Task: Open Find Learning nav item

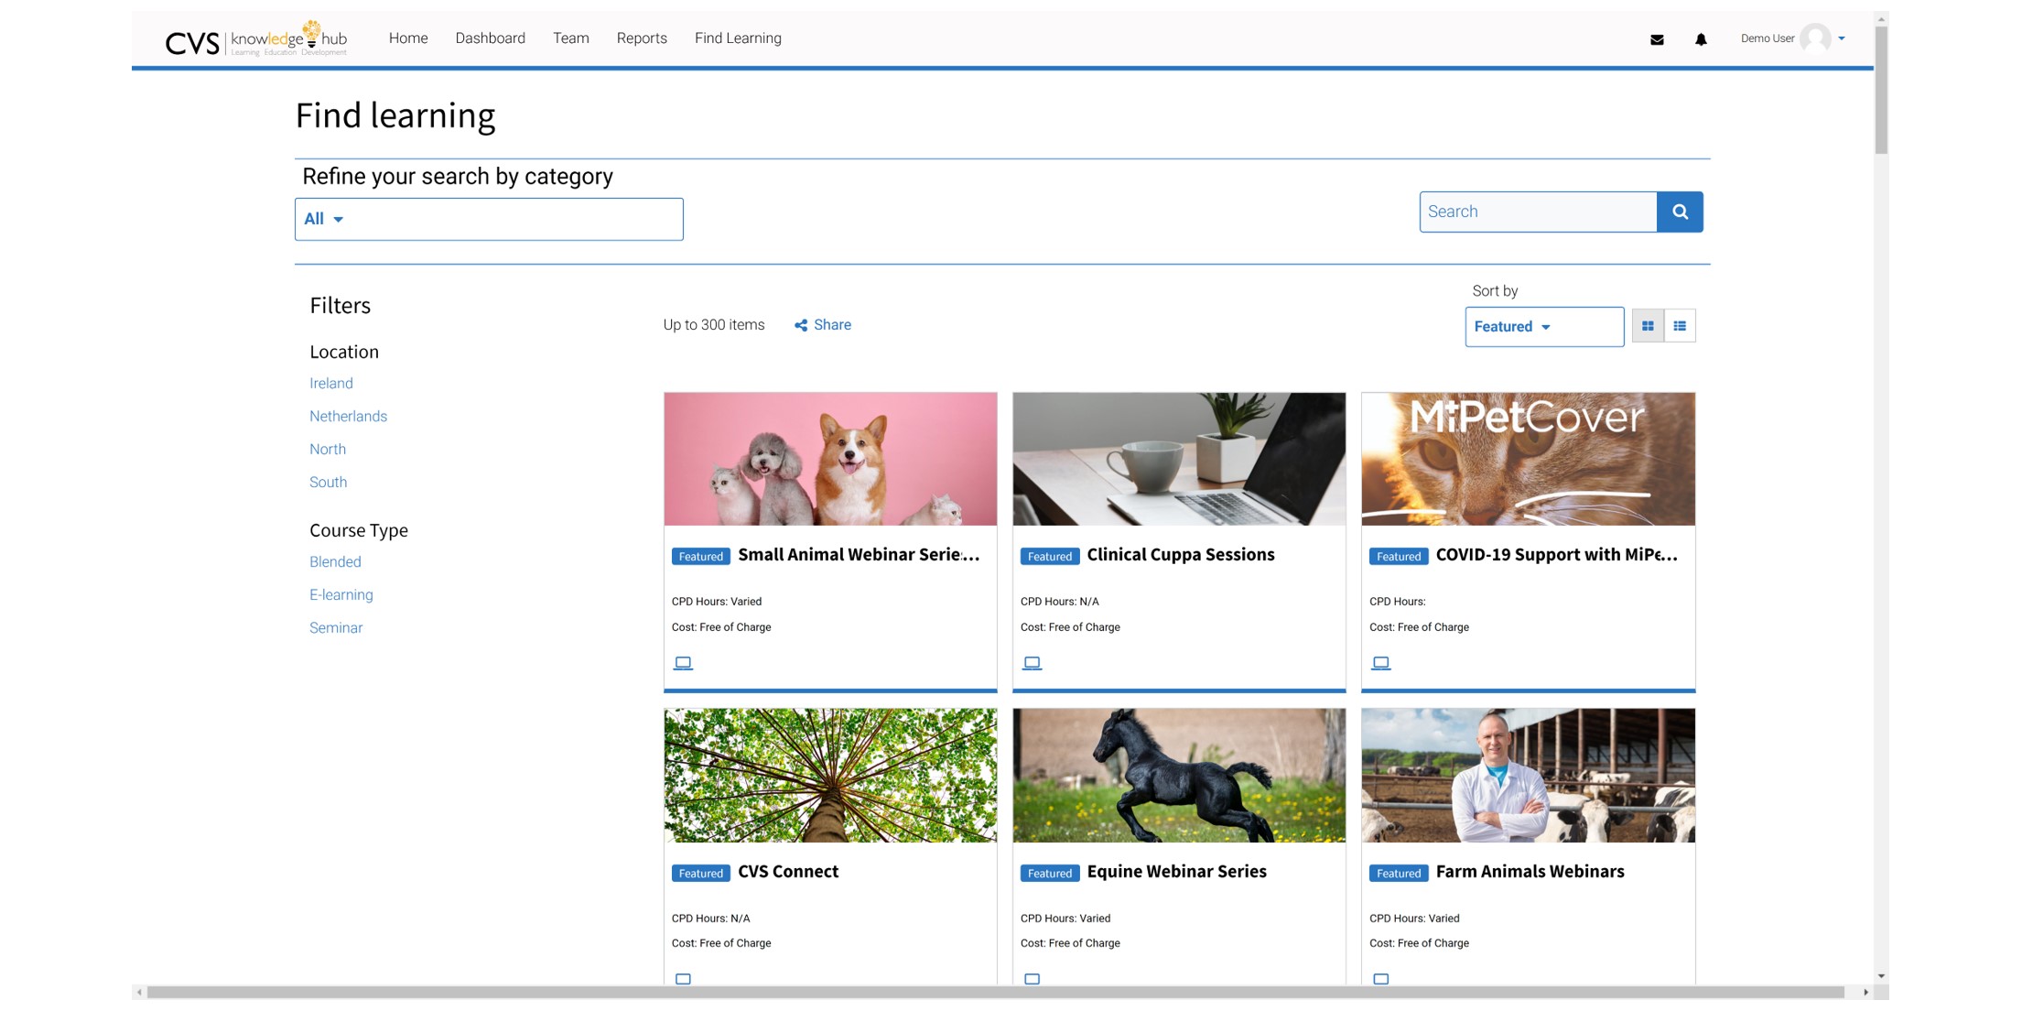Action: 738,38
